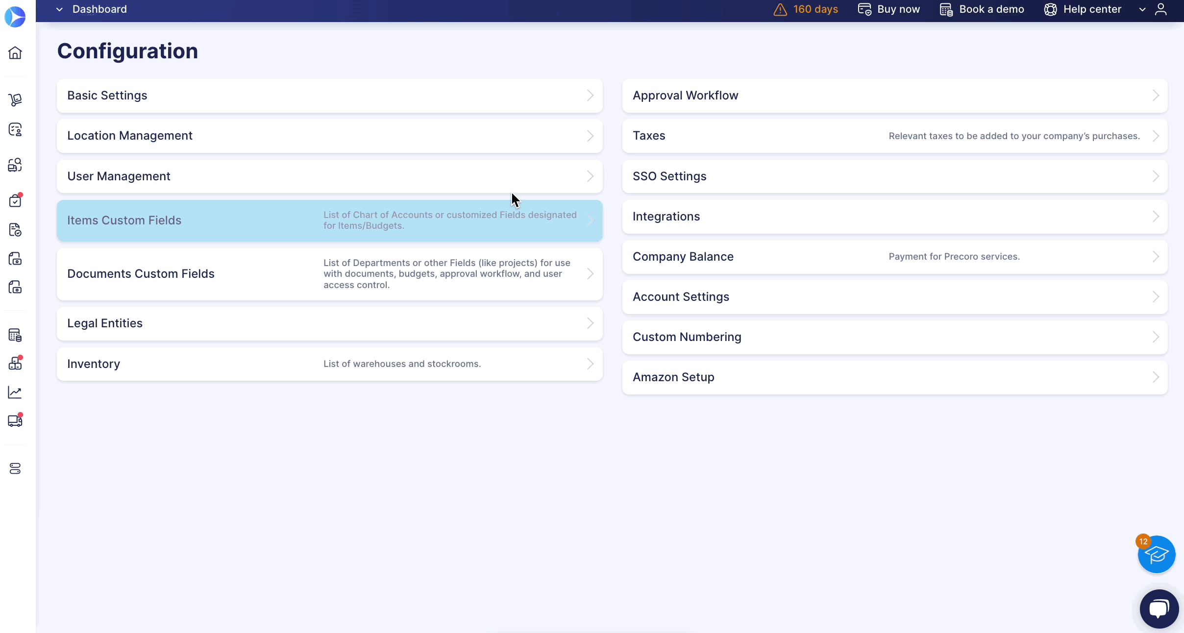Open the chat bubble support widget
Screen dimensions: 1184x633
[1159, 609]
